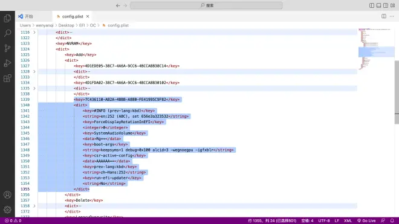Open the line and column status item

point(272,221)
